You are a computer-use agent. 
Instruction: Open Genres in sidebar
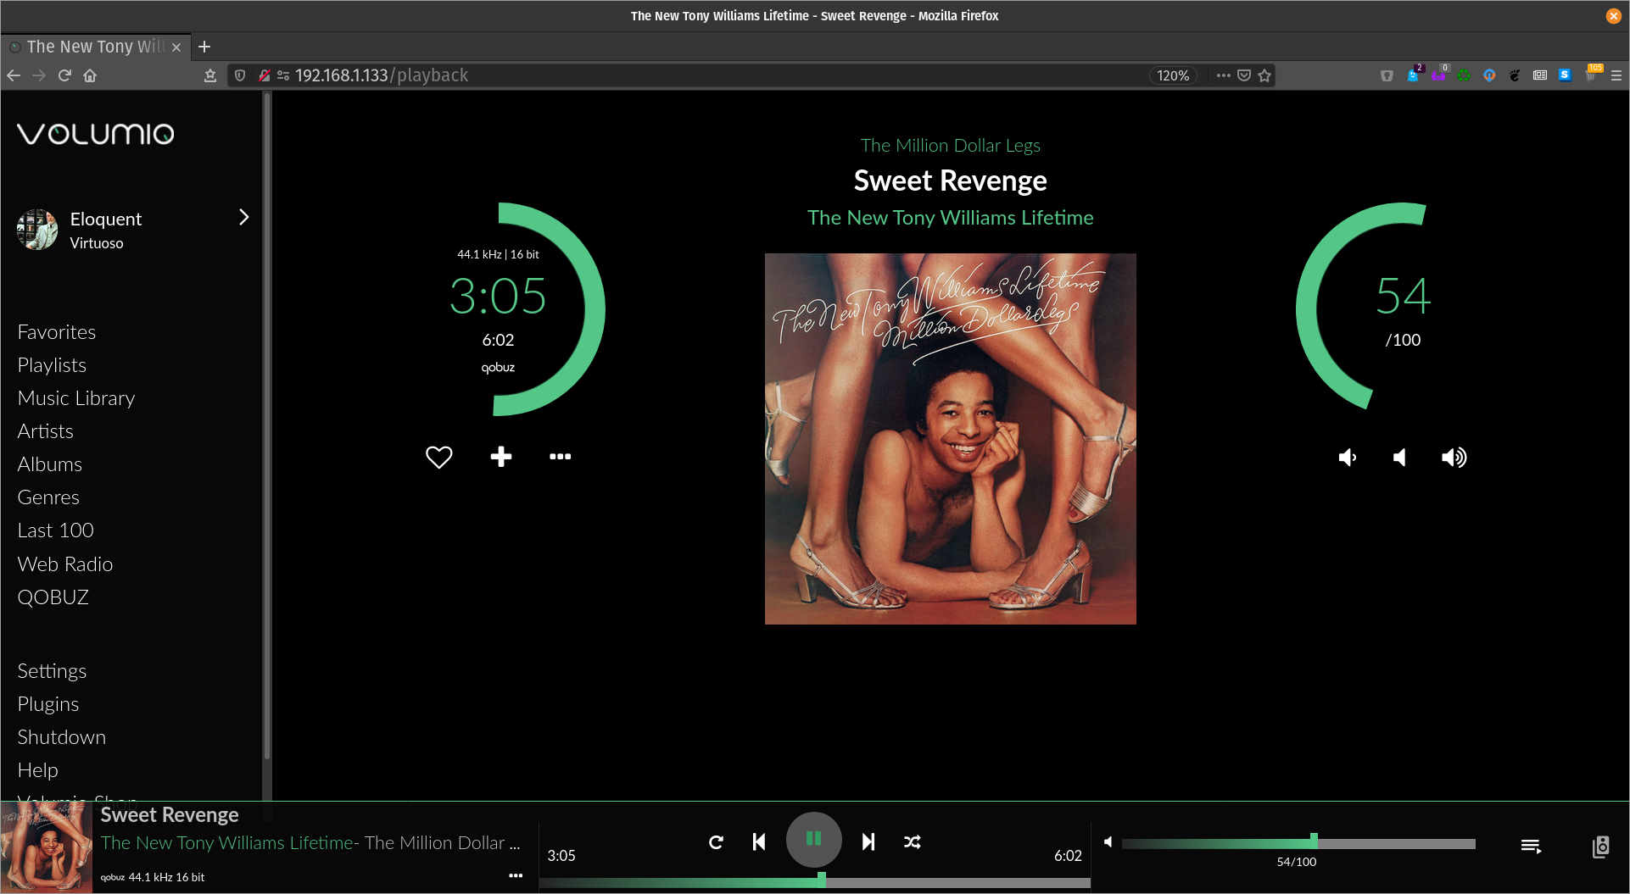48,497
